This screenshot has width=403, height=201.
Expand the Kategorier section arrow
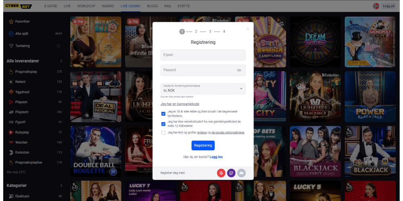coord(61,186)
